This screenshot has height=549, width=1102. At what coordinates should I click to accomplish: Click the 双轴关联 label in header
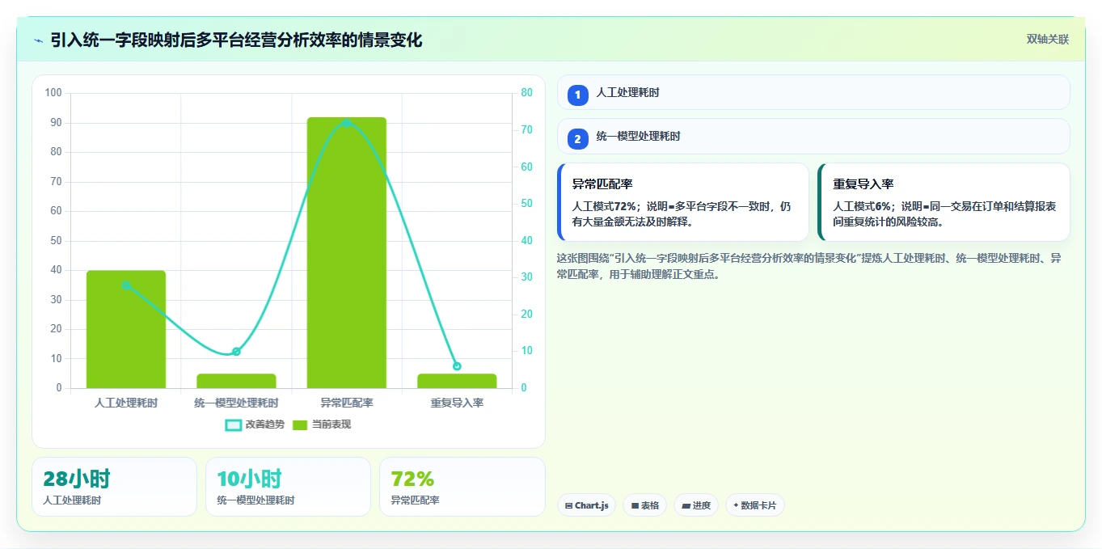1048,40
